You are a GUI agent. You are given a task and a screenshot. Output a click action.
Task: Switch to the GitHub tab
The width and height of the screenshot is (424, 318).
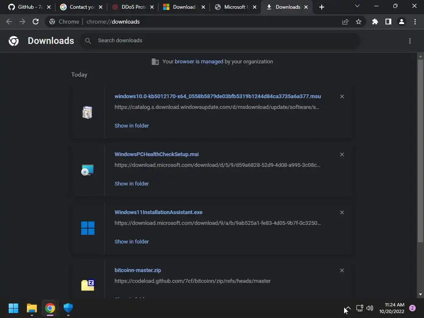pos(26,7)
